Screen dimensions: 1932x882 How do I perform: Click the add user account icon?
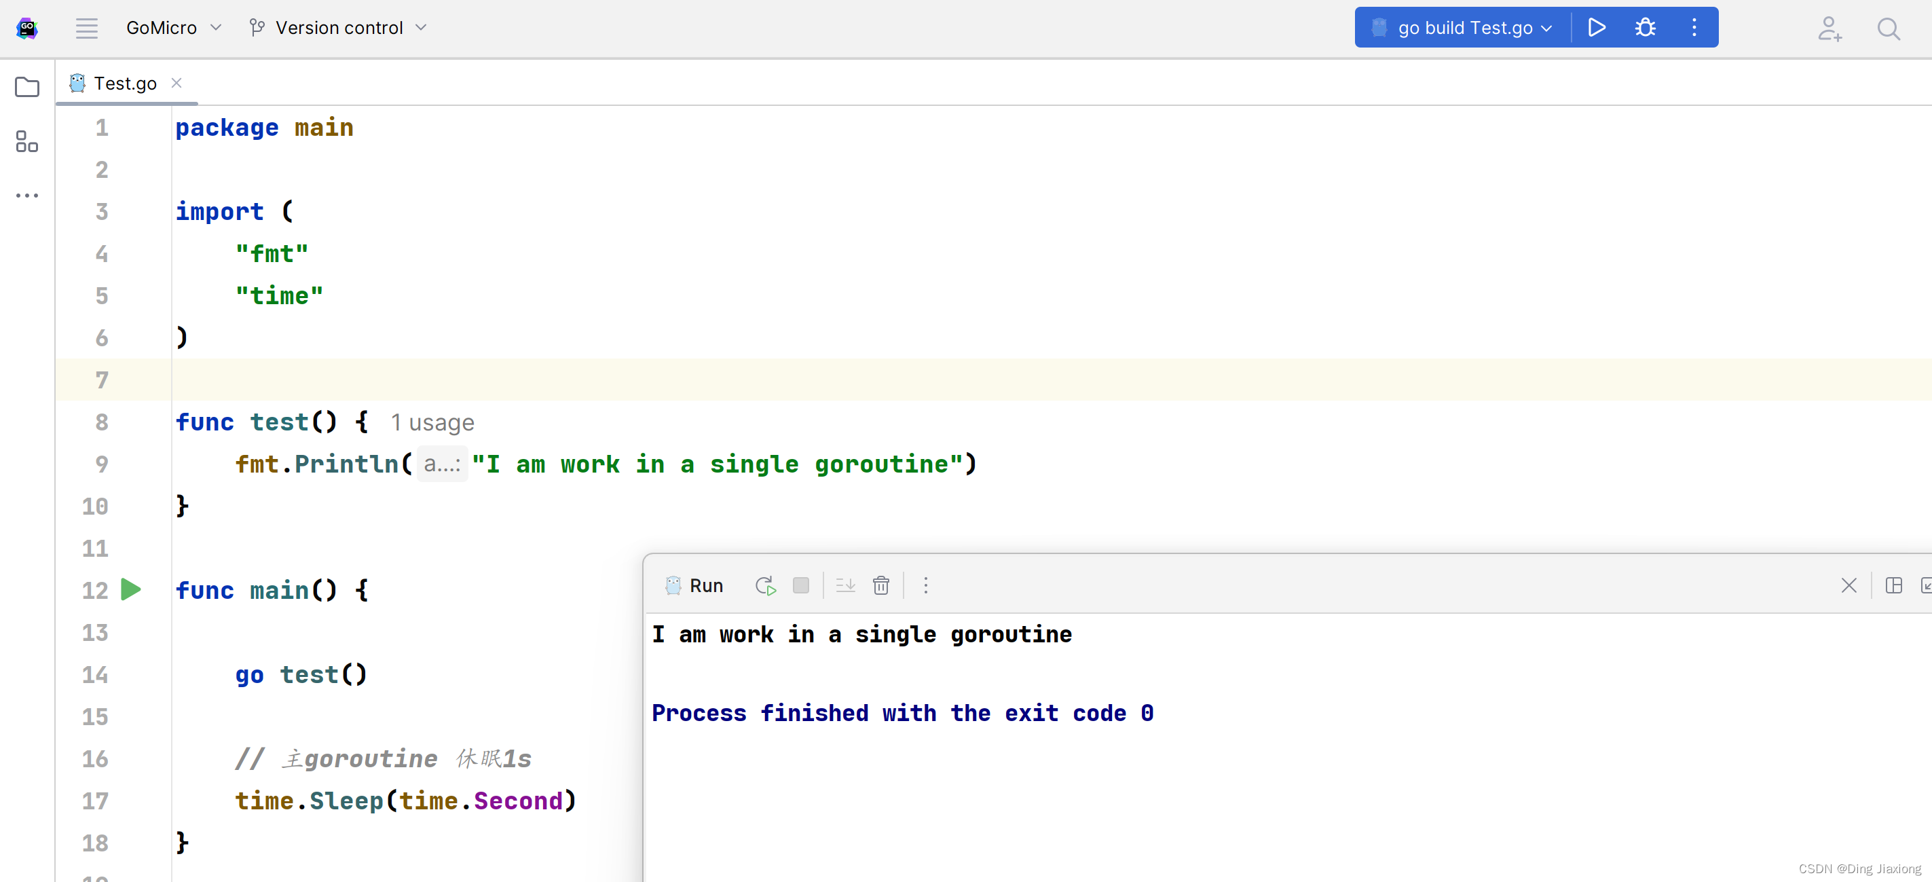click(x=1829, y=29)
